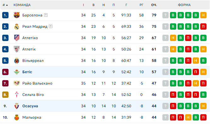Sort table by the # column arrow
The height and width of the screenshot is (124, 210).
click(x=7, y=5)
